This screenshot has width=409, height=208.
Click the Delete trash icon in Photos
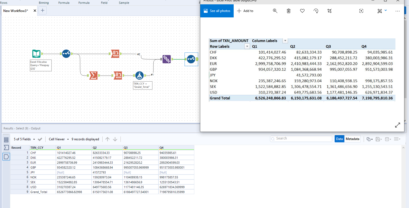tap(288, 11)
